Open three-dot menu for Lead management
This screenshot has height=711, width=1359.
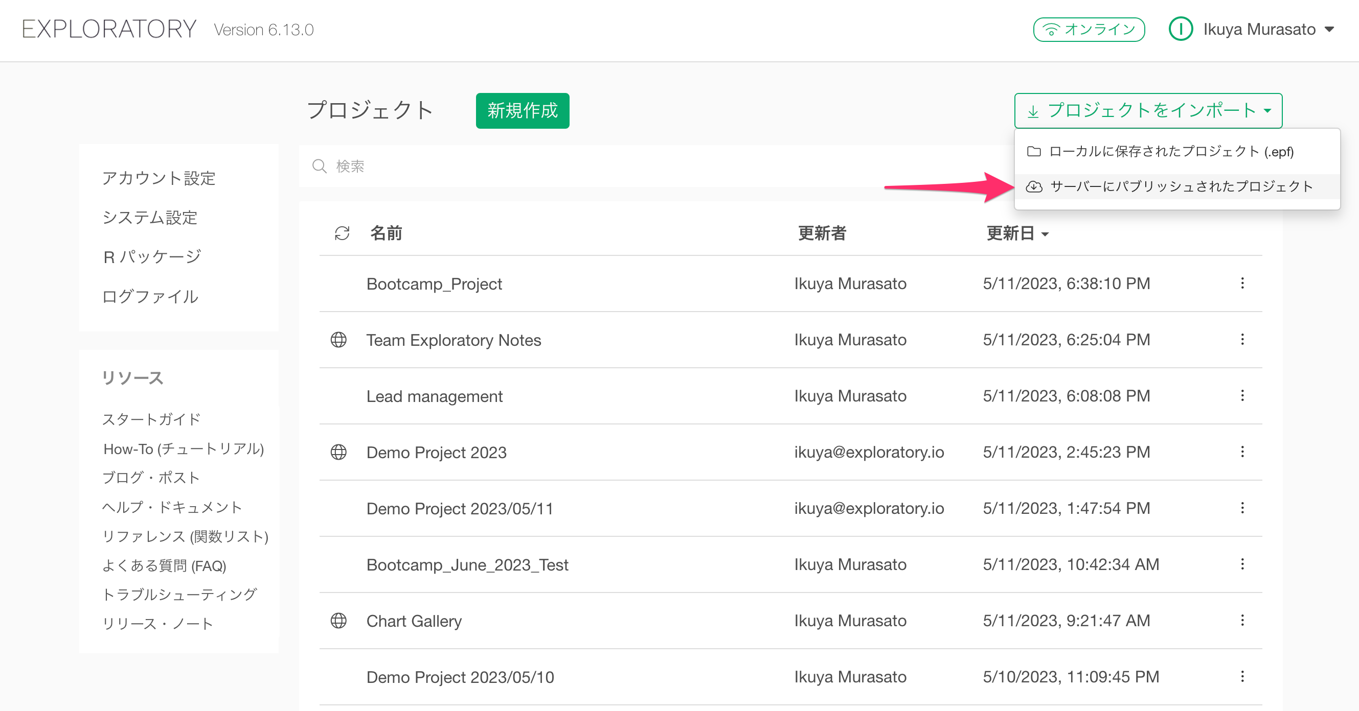(x=1242, y=396)
